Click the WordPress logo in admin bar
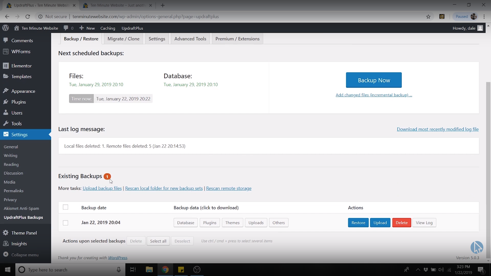The width and height of the screenshot is (491, 276). coord(6,28)
